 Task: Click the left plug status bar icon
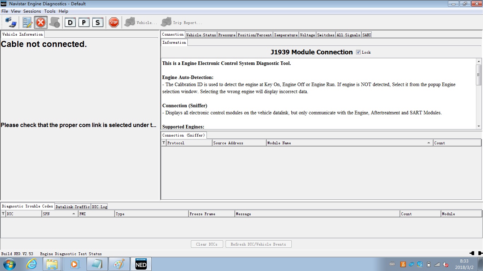pyautogui.click(x=472, y=253)
